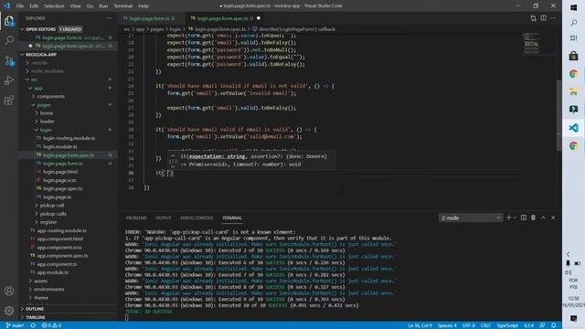
Task: Open the Explorer view in activity bar
Action: tap(9, 21)
